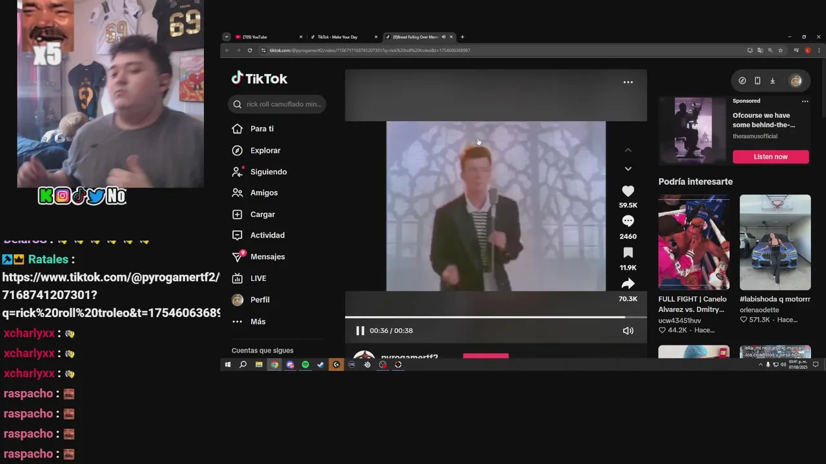Mute tab audio via speaker icon
Viewport: 826px width, 464px height.
pos(443,37)
